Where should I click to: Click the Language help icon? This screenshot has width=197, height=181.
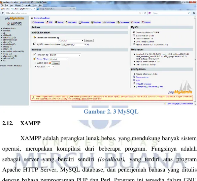pyautogui.click(x=47, y=55)
